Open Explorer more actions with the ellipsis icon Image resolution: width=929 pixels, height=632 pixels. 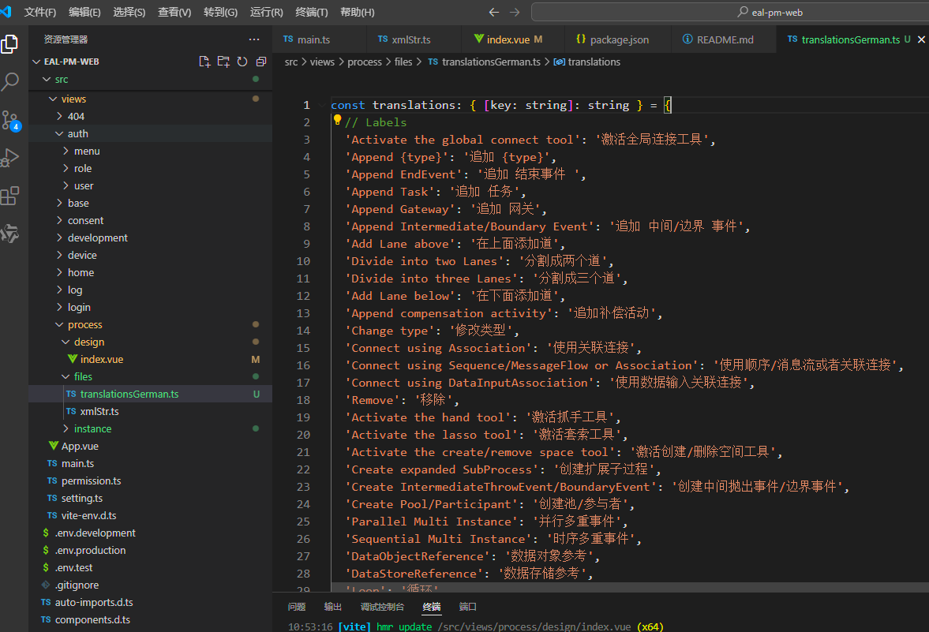point(253,39)
